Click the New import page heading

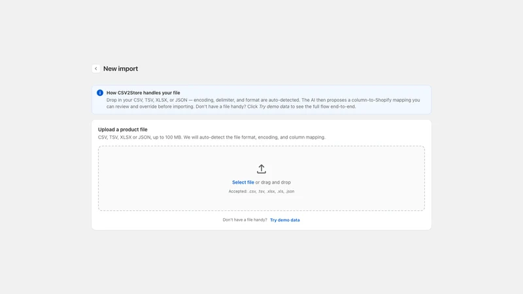tap(120, 69)
